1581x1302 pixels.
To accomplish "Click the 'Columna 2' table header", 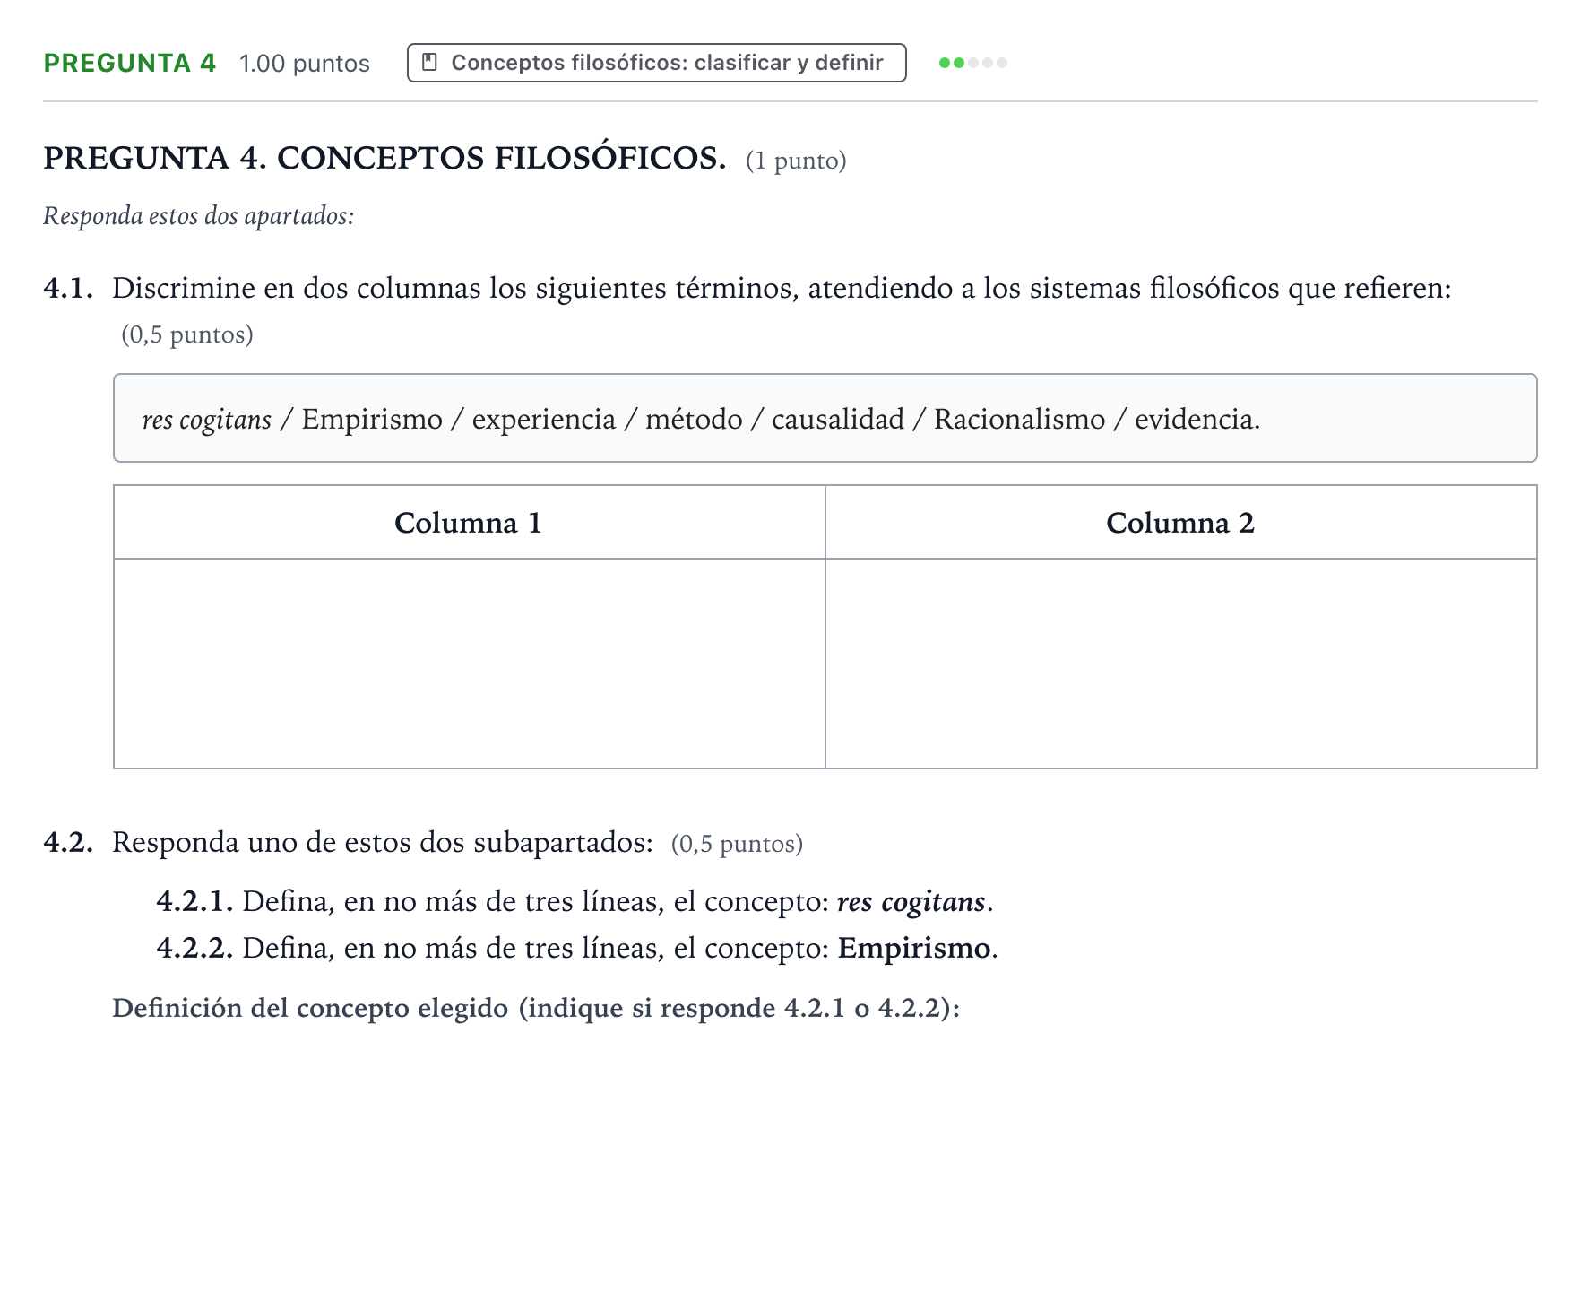I will (x=1180, y=523).
